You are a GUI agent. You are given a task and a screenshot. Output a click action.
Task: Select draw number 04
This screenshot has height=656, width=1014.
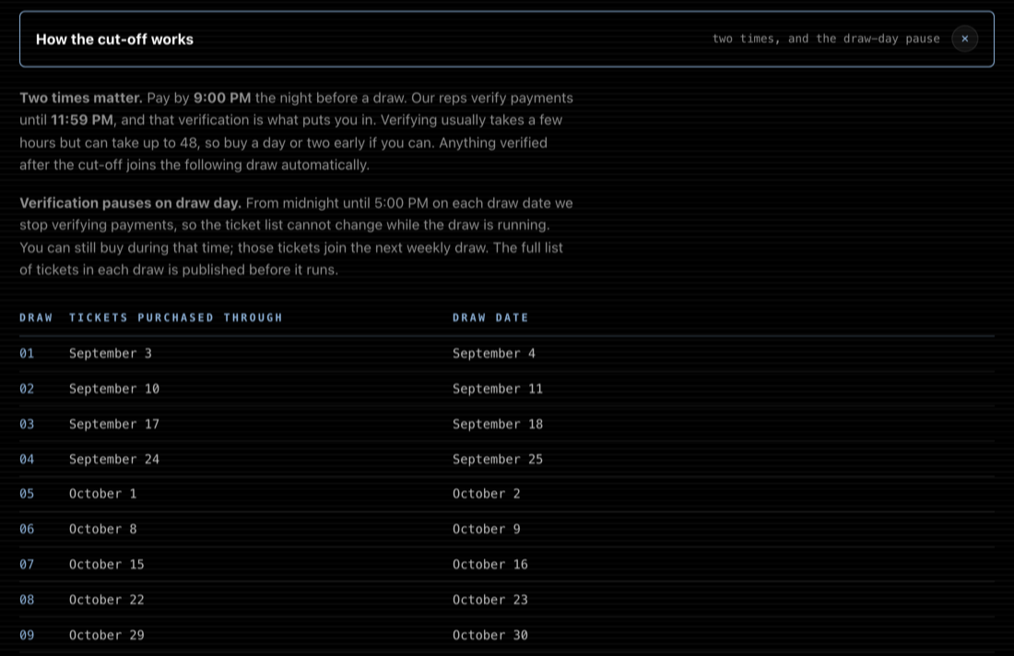tap(27, 460)
